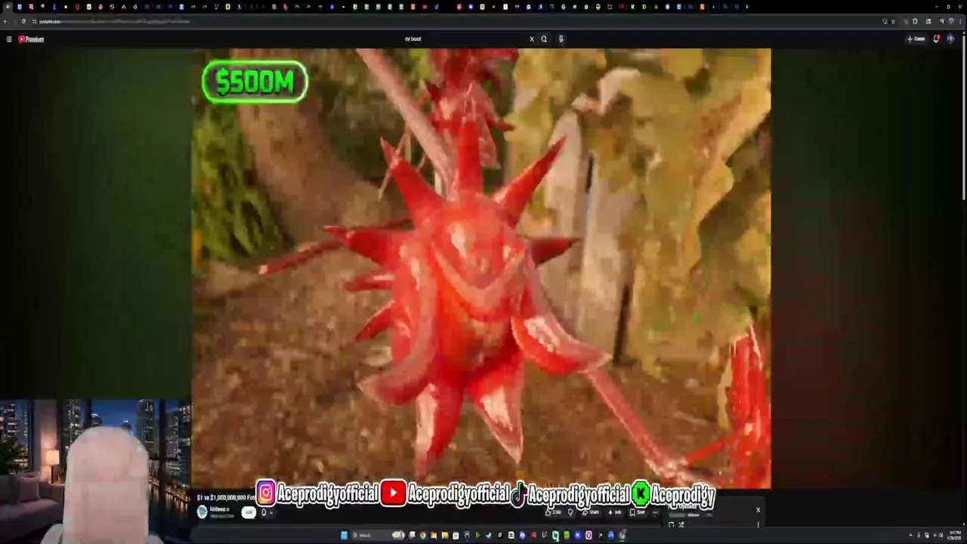Click the search magnifier button
The width and height of the screenshot is (967, 544).
coord(543,39)
